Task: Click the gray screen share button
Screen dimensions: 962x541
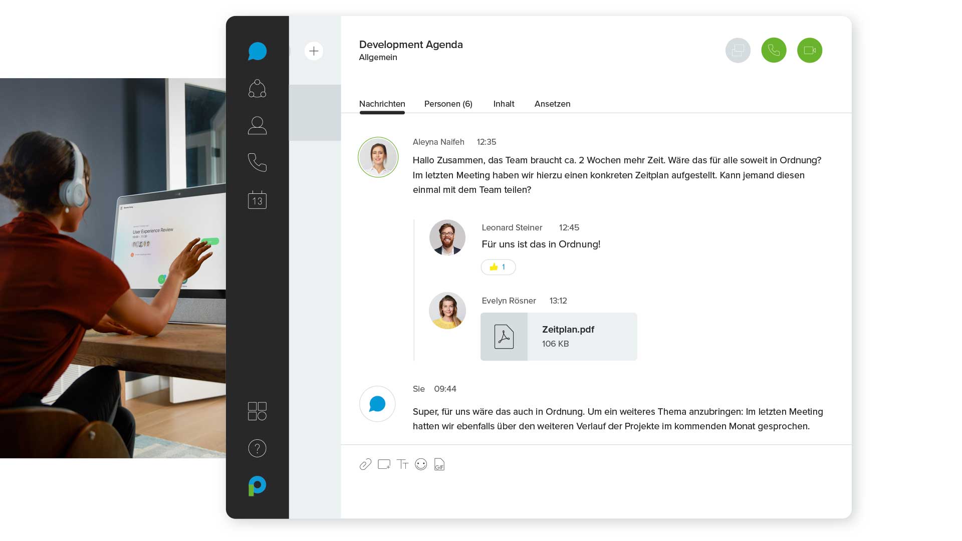Action: [x=738, y=51]
